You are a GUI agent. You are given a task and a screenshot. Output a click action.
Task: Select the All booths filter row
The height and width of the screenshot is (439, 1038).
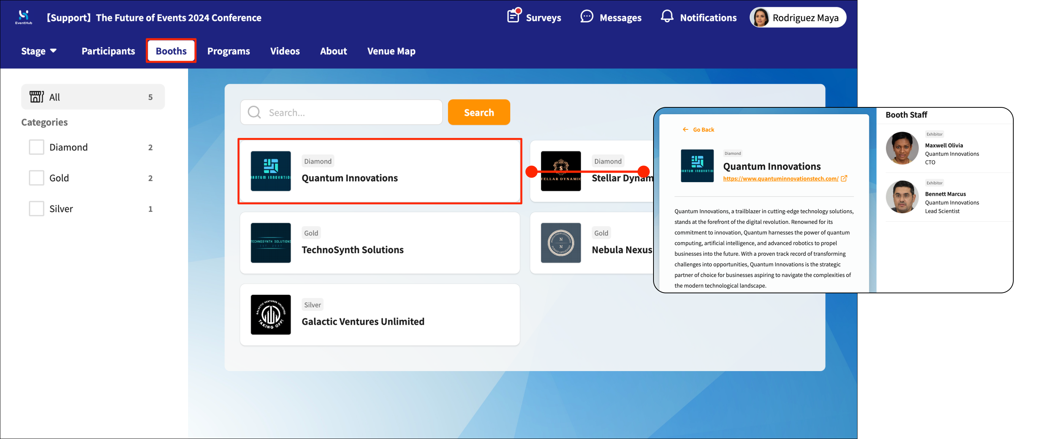point(93,97)
